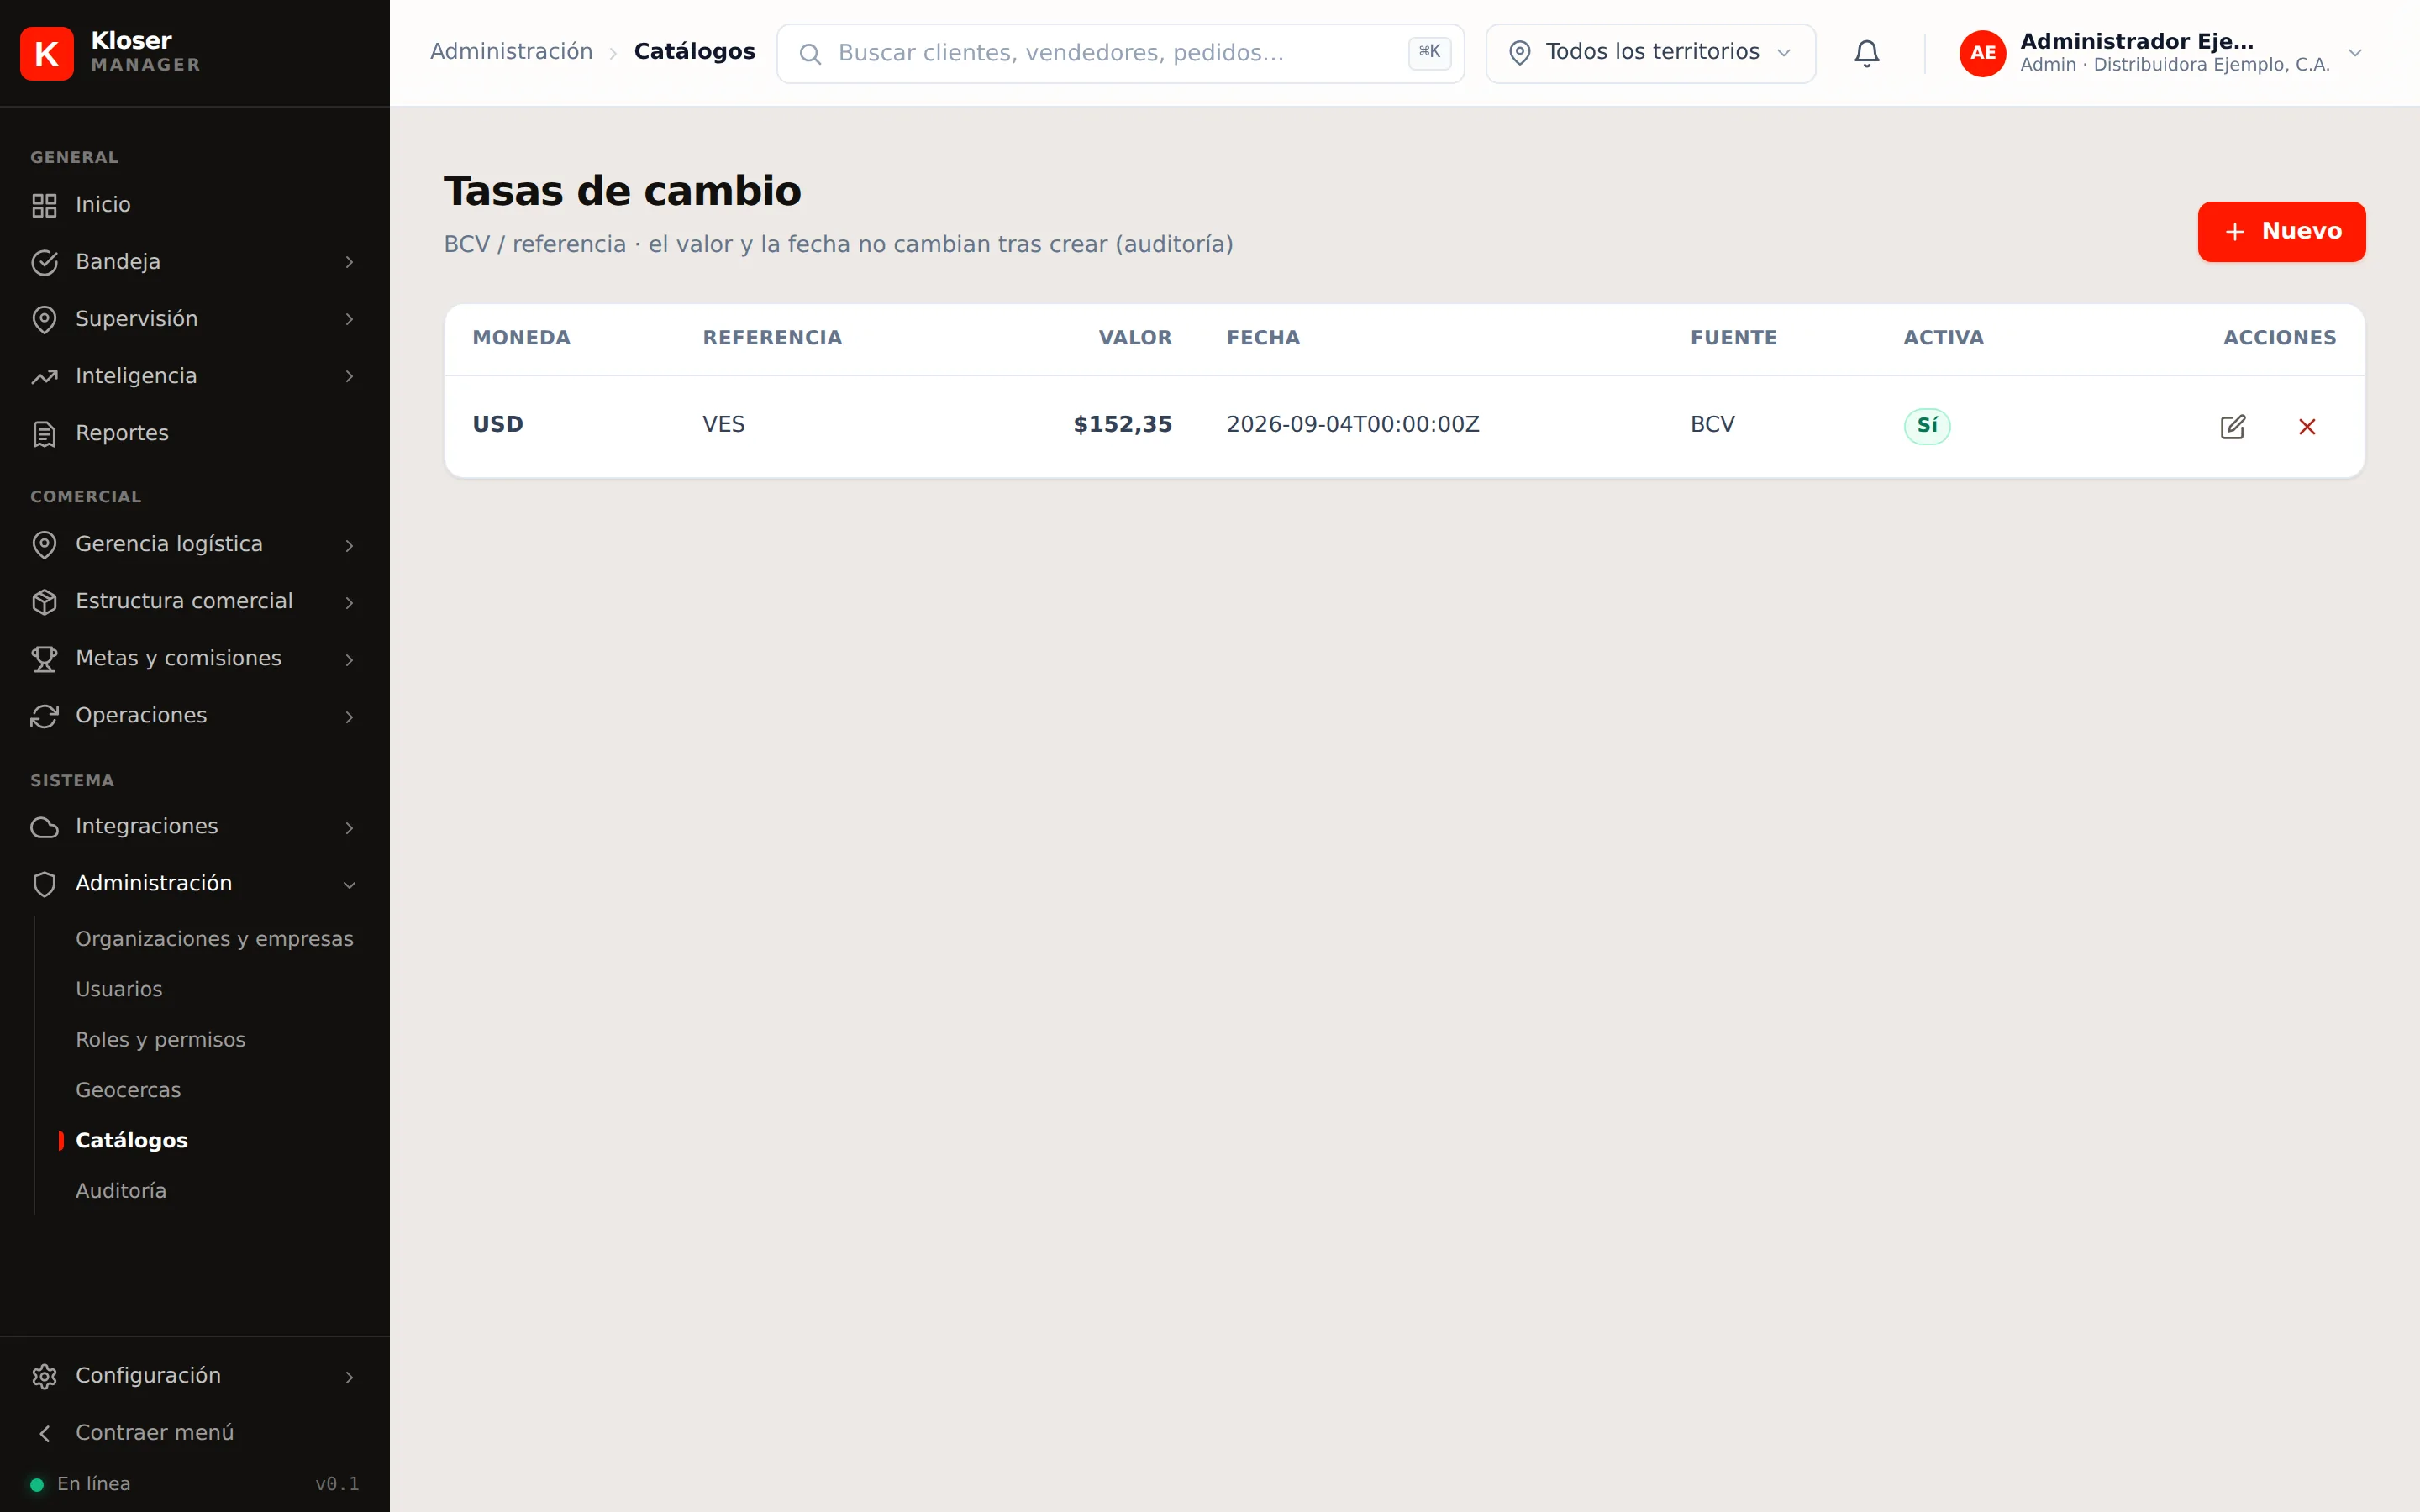
Task: Click the Sí active status badge
Action: [1926, 426]
